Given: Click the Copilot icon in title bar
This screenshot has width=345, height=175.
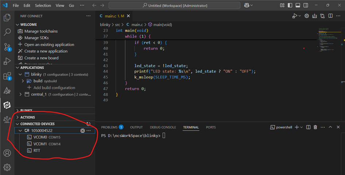Looking at the screenshot, I should pyautogui.click(x=247, y=5).
